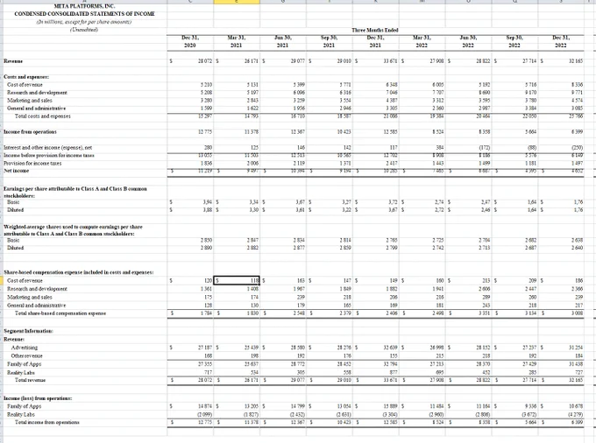Select the "(Unaudited)" note cell
This screenshot has height=443, width=596.
(x=84, y=30)
